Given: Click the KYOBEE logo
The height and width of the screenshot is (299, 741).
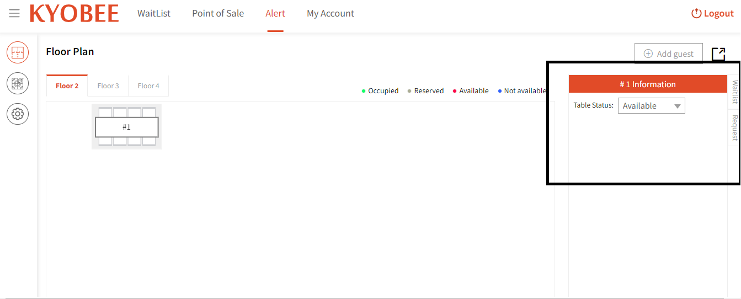Looking at the screenshot, I should point(74,14).
